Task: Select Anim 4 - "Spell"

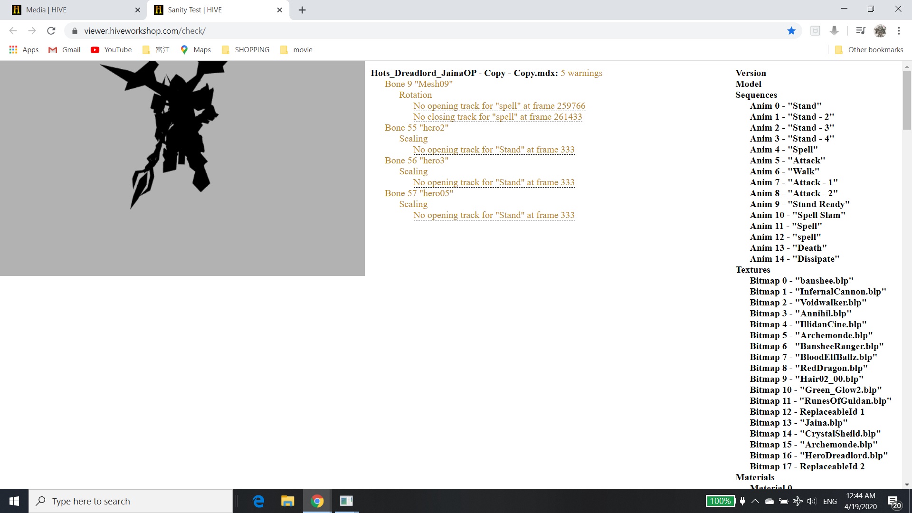Action: point(784,150)
